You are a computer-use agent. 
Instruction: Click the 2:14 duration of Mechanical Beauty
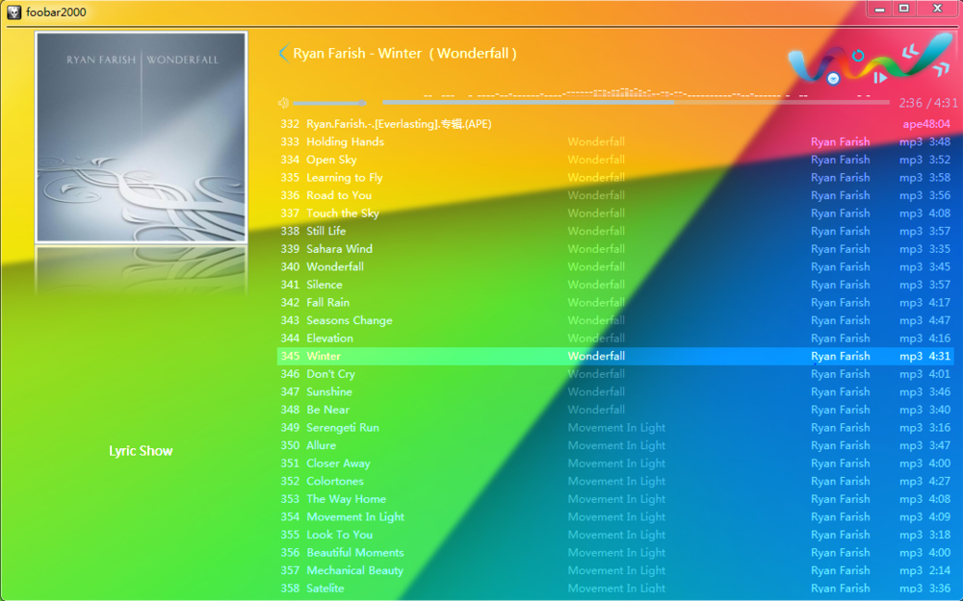coord(940,570)
